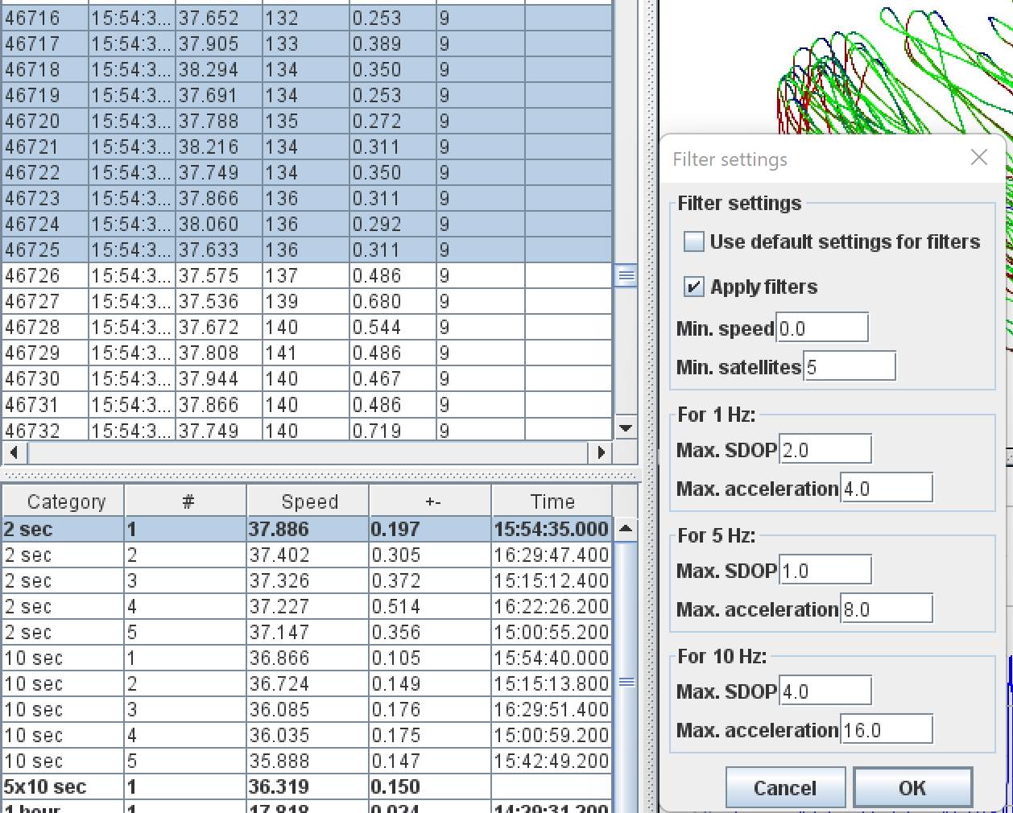
Task: Select the 10 Hz Max. acceleration field
Action: point(886,730)
